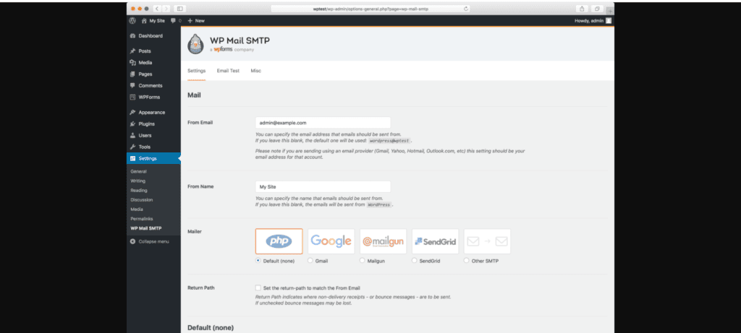
Task: Open comments bubble in admin bar
Action: [x=176, y=21]
